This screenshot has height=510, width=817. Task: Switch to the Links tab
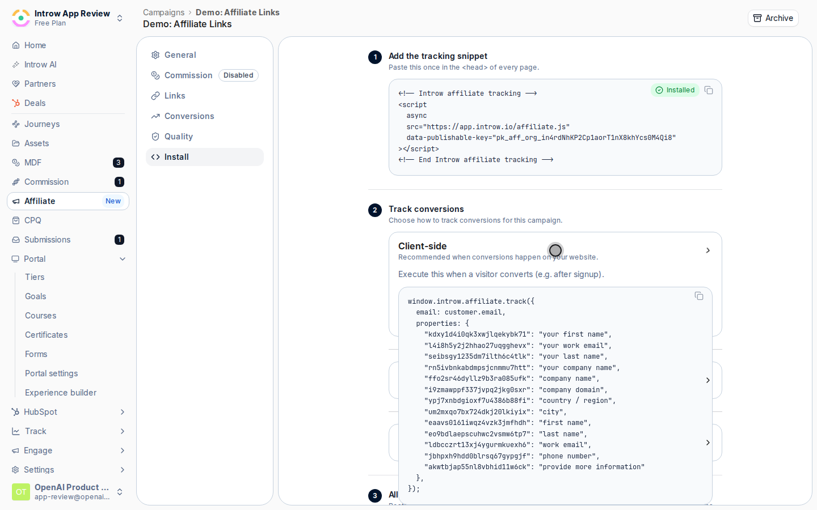tap(205, 96)
